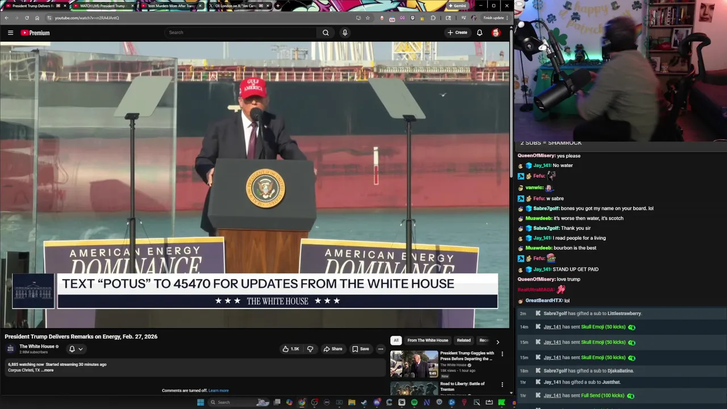Bookmark this page with star icon
727x409 pixels.
(367, 18)
